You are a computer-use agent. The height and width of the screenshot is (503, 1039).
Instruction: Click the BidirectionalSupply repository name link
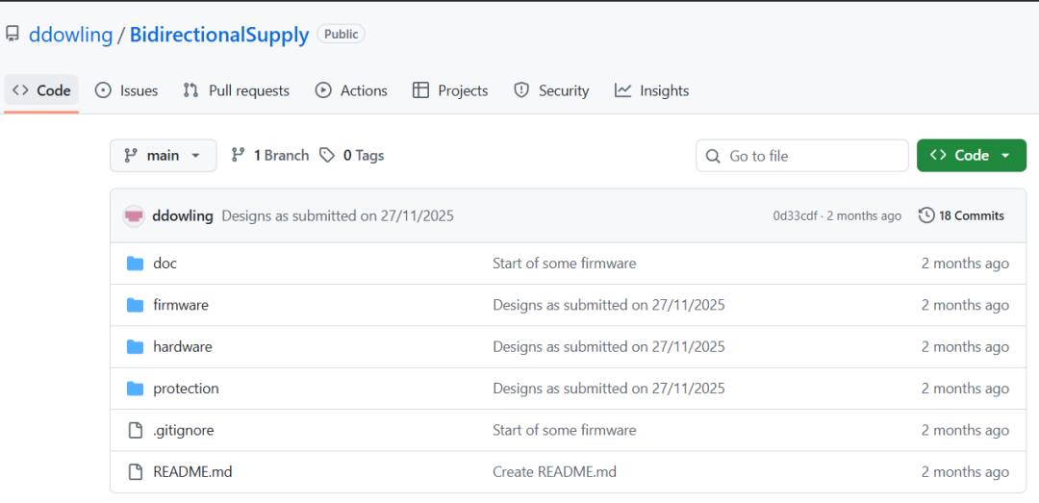click(x=219, y=35)
